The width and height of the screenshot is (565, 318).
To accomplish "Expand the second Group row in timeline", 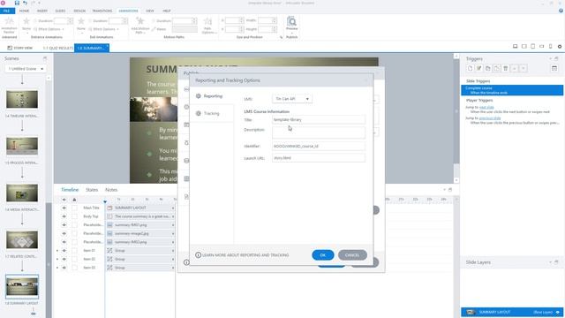I will point(57,259).
